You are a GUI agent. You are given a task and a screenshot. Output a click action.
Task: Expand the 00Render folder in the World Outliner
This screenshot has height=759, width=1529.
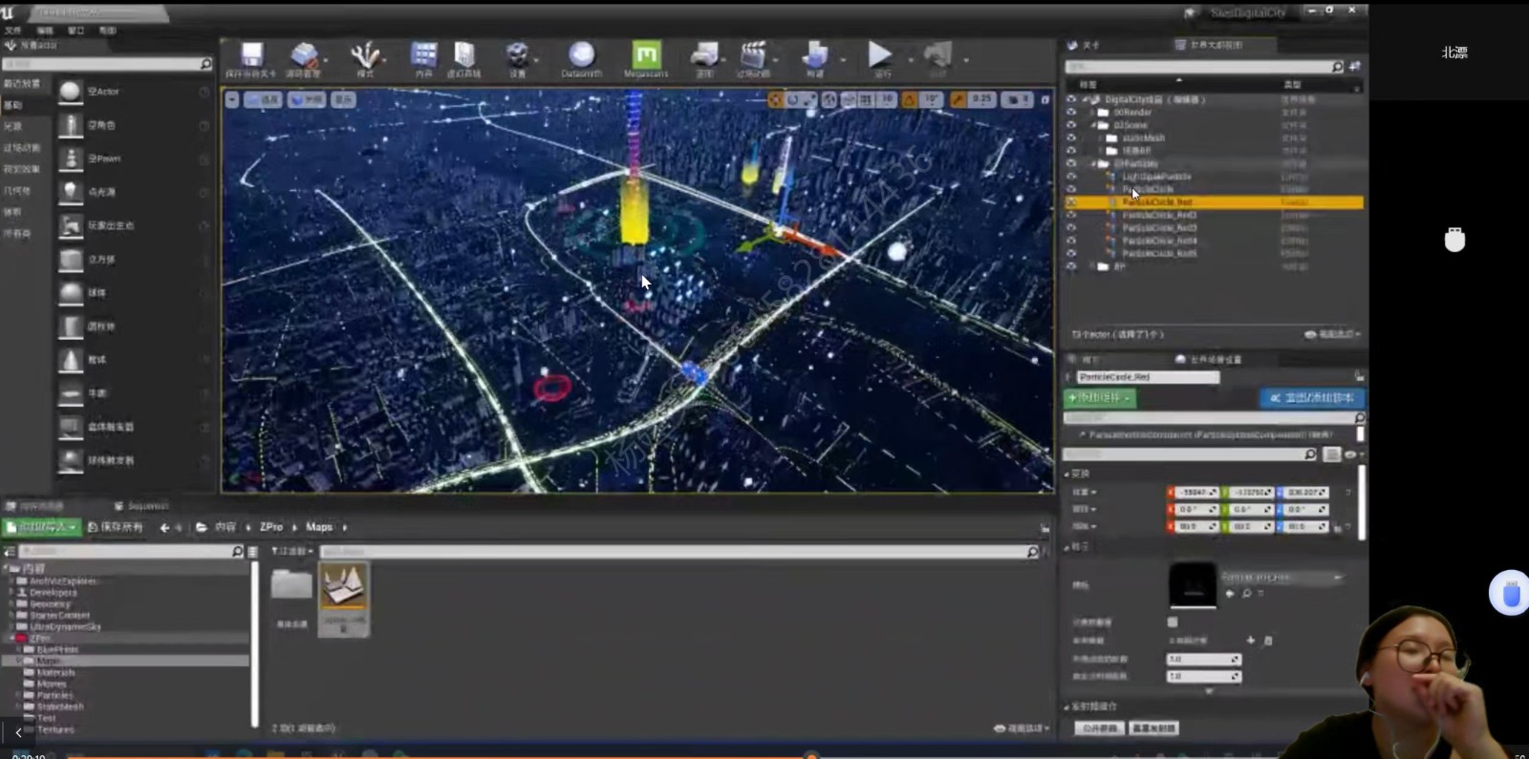click(x=1093, y=113)
